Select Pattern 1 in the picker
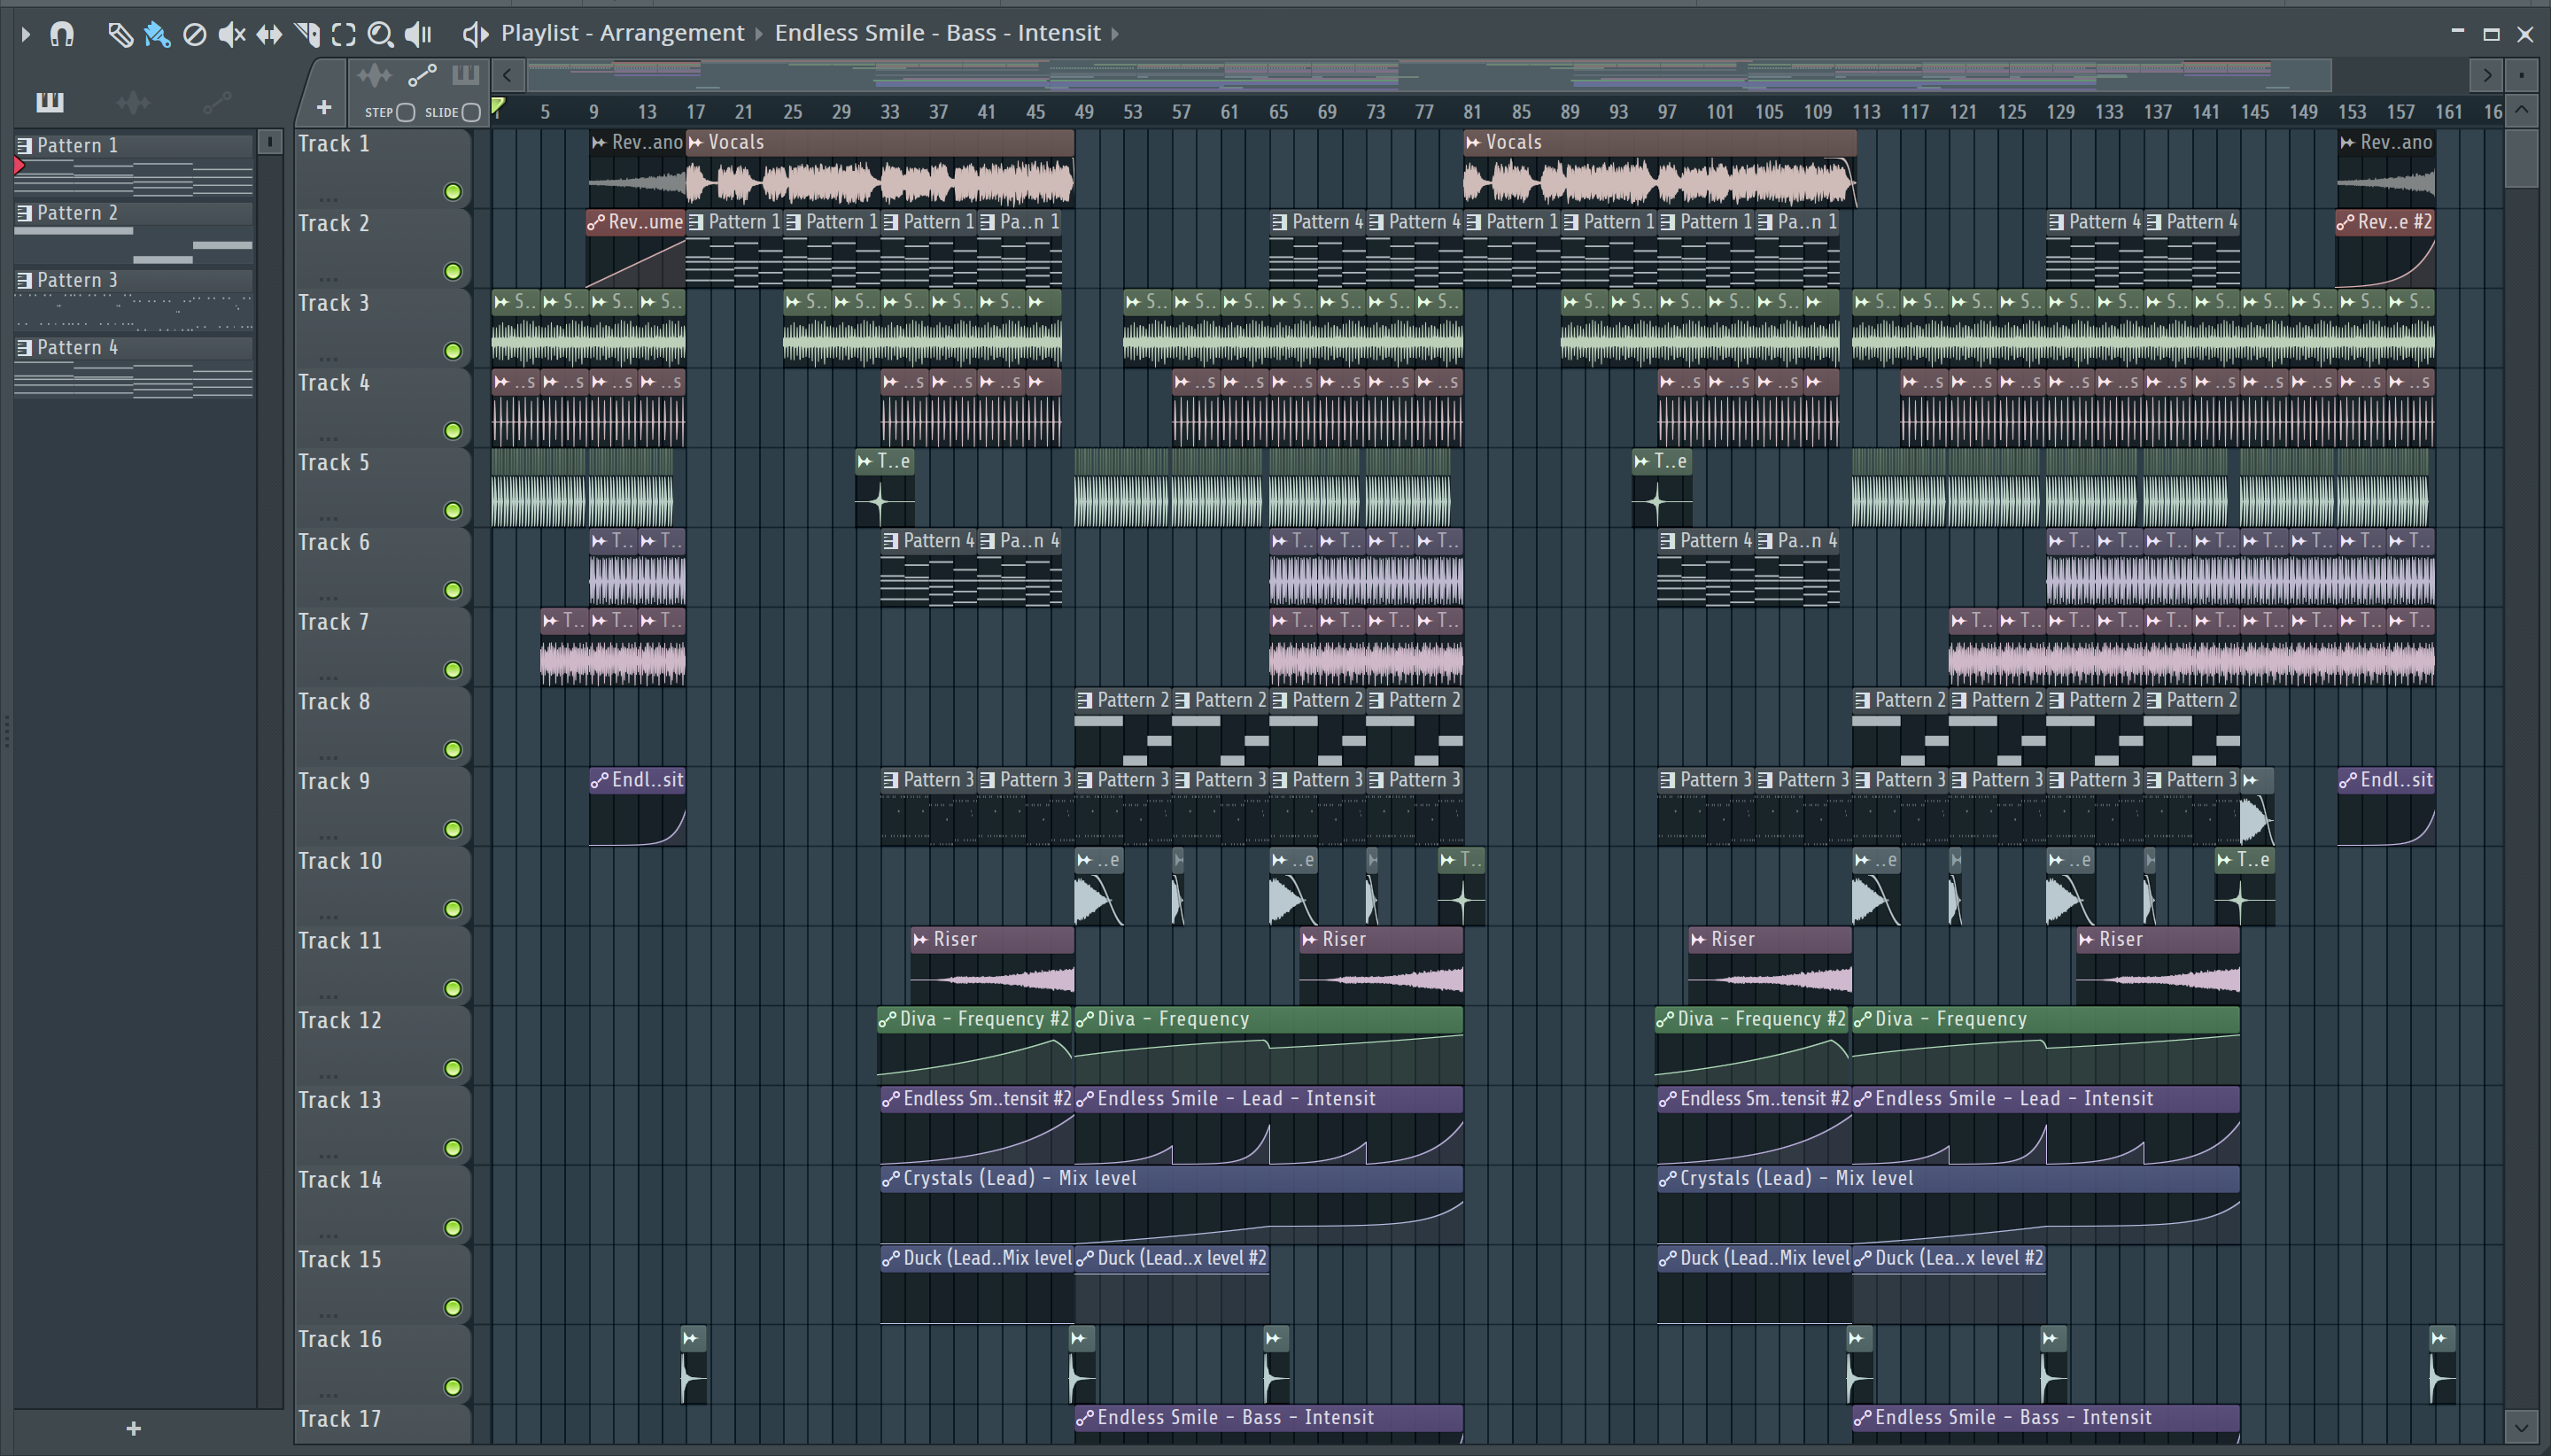 [x=133, y=166]
